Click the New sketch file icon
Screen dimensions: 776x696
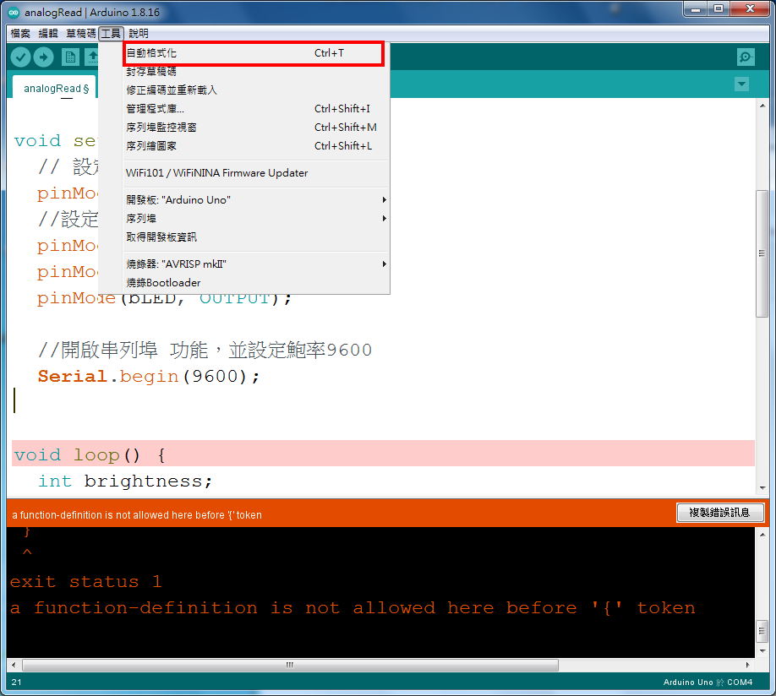click(70, 57)
